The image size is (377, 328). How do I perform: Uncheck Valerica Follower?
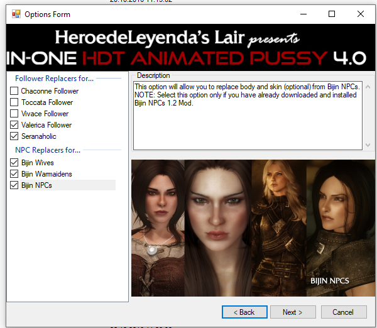pos(14,125)
